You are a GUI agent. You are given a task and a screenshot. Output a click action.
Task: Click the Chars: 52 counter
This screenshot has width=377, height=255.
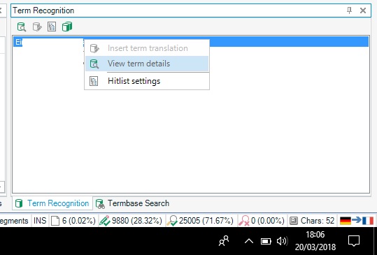pyautogui.click(x=312, y=221)
